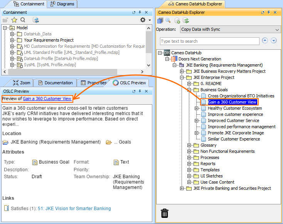Expand the 0. README folder
Image resolution: width=283 pixels, height=224 pixels.
tap(189, 84)
